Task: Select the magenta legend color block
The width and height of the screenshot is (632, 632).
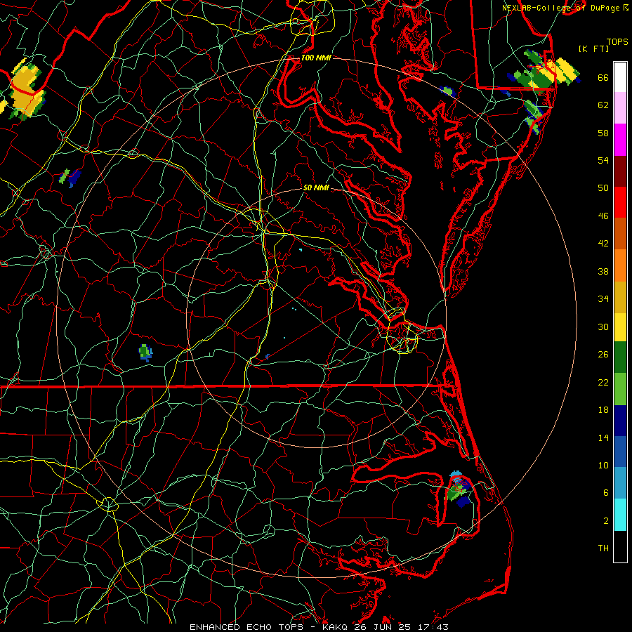Action: [620, 140]
